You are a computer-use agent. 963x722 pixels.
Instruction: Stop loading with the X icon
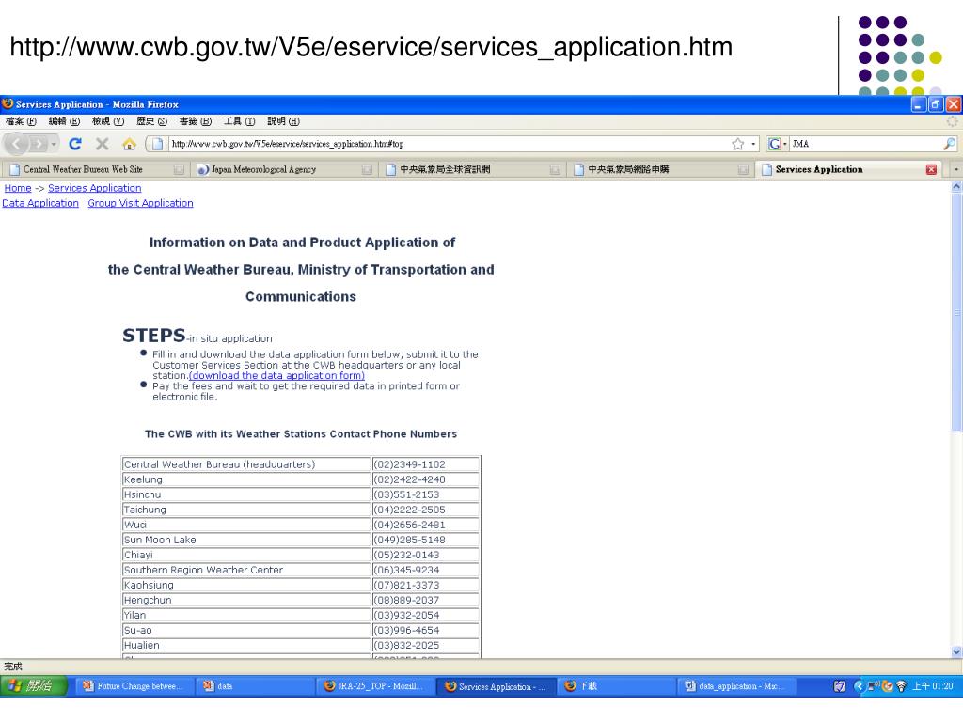point(102,144)
